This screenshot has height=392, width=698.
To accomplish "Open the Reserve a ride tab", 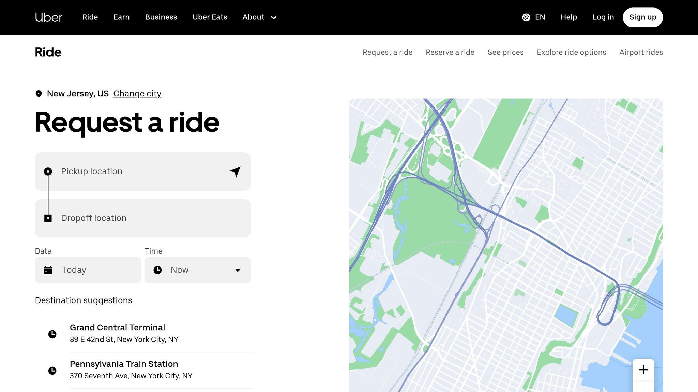I will point(450,52).
